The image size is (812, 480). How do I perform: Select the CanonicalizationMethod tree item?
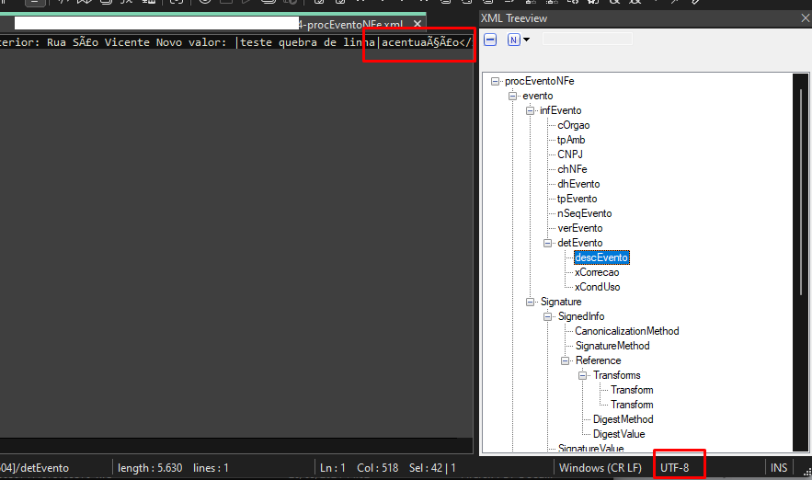coord(626,331)
